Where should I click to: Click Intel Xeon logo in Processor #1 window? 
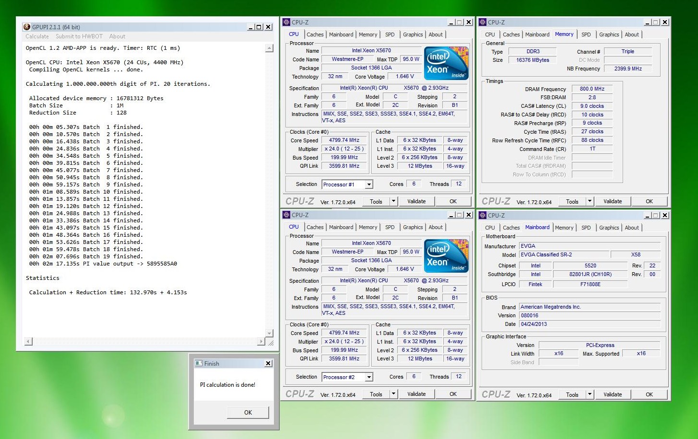pos(446,63)
